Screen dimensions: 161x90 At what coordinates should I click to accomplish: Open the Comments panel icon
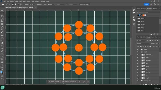point(134,13)
